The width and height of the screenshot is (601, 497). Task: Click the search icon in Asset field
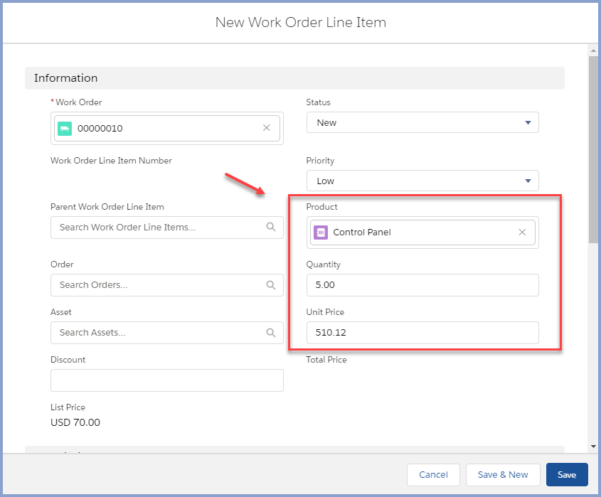[270, 332]
